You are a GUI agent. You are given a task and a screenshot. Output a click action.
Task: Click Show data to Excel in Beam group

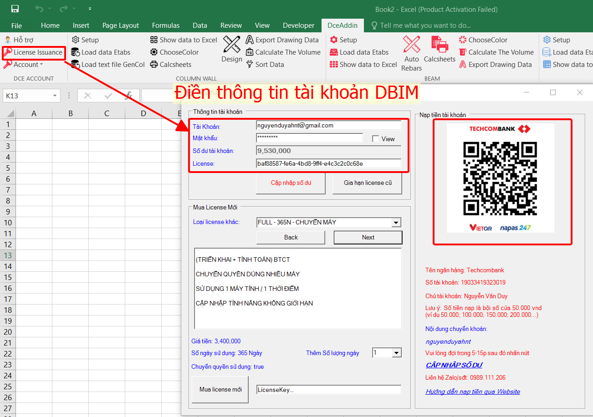point(363,65)
